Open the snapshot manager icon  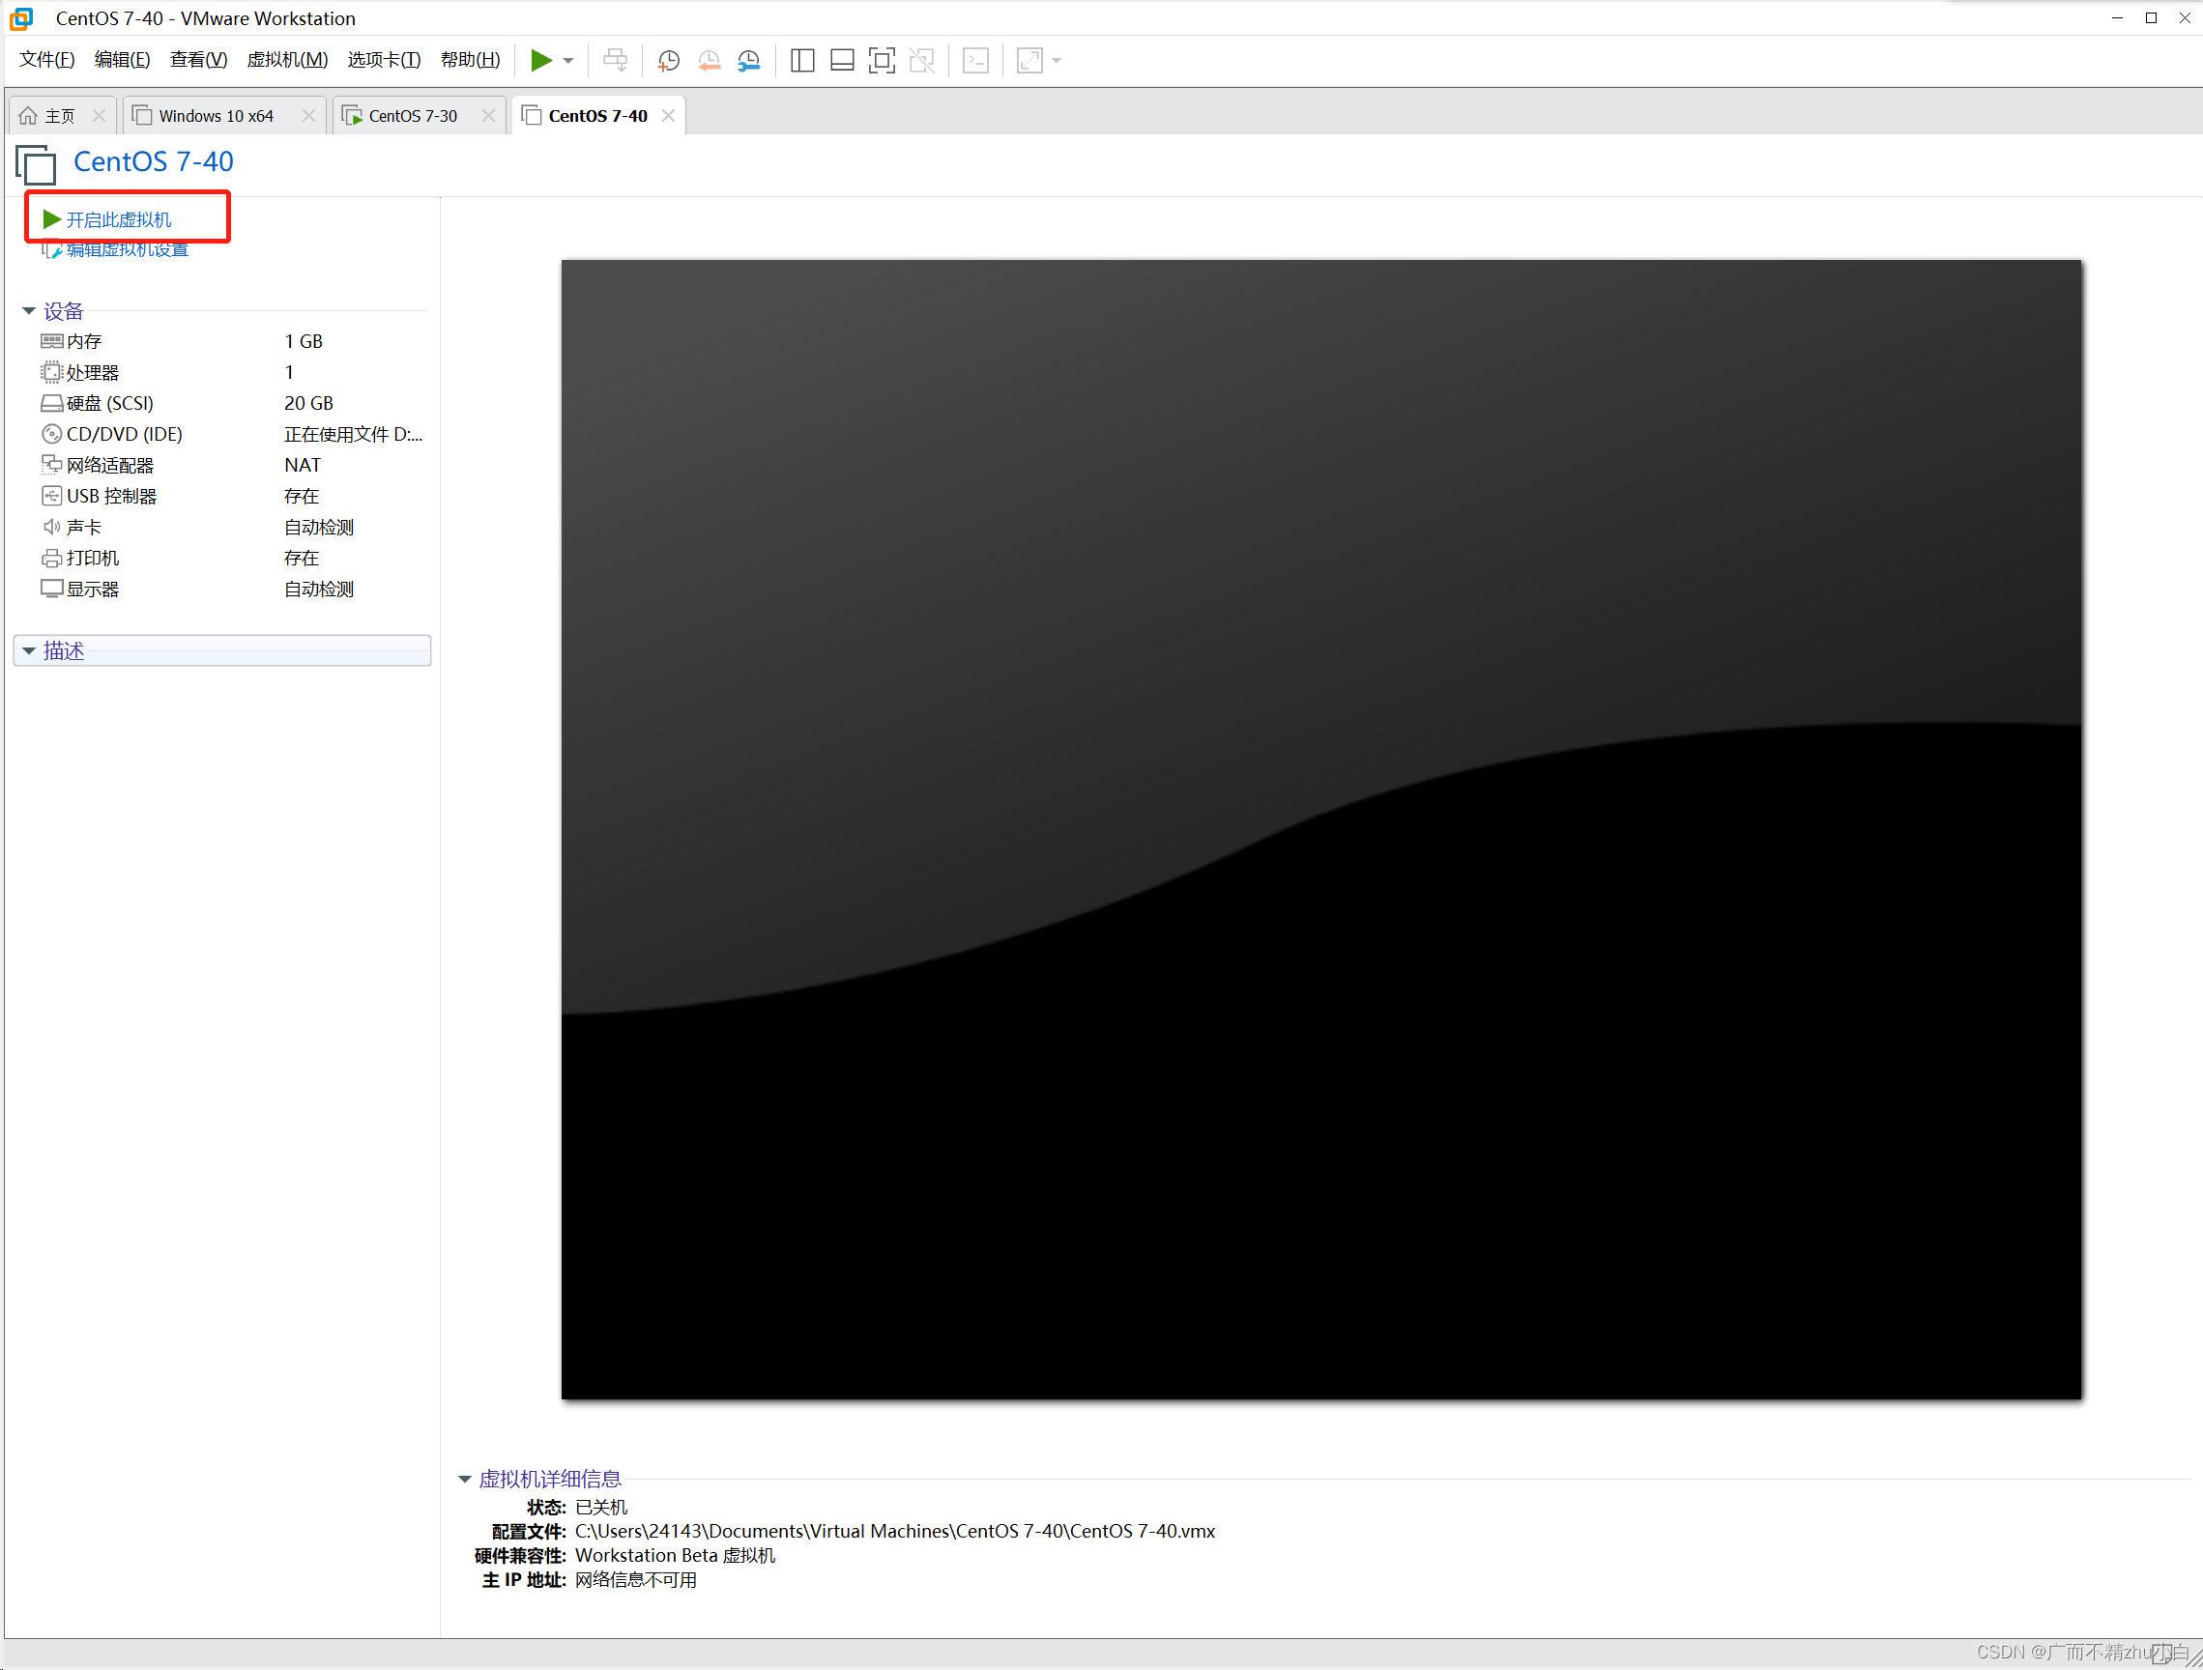(748, 61)
